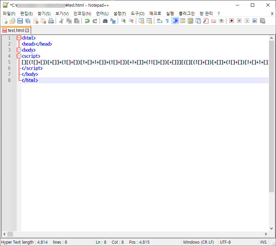276x246 pixels.
Task: Open the 도구(O) menu
Action: 137,13
